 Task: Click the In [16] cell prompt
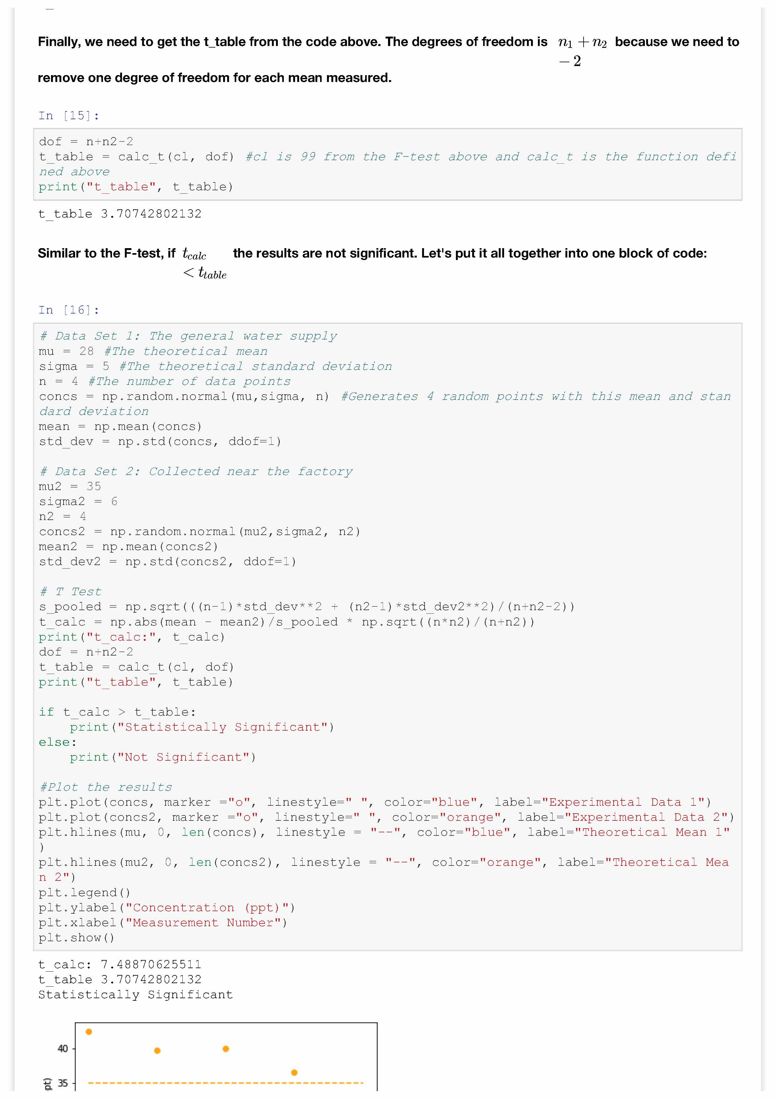pos(69,310)
